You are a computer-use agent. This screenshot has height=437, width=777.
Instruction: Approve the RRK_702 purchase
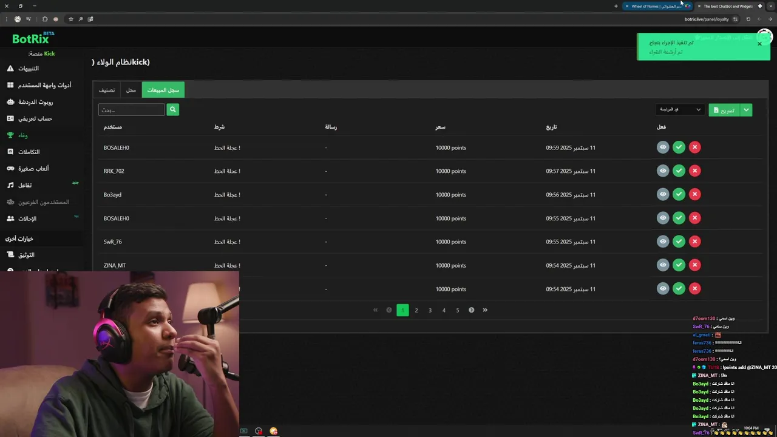pos(679,171)
